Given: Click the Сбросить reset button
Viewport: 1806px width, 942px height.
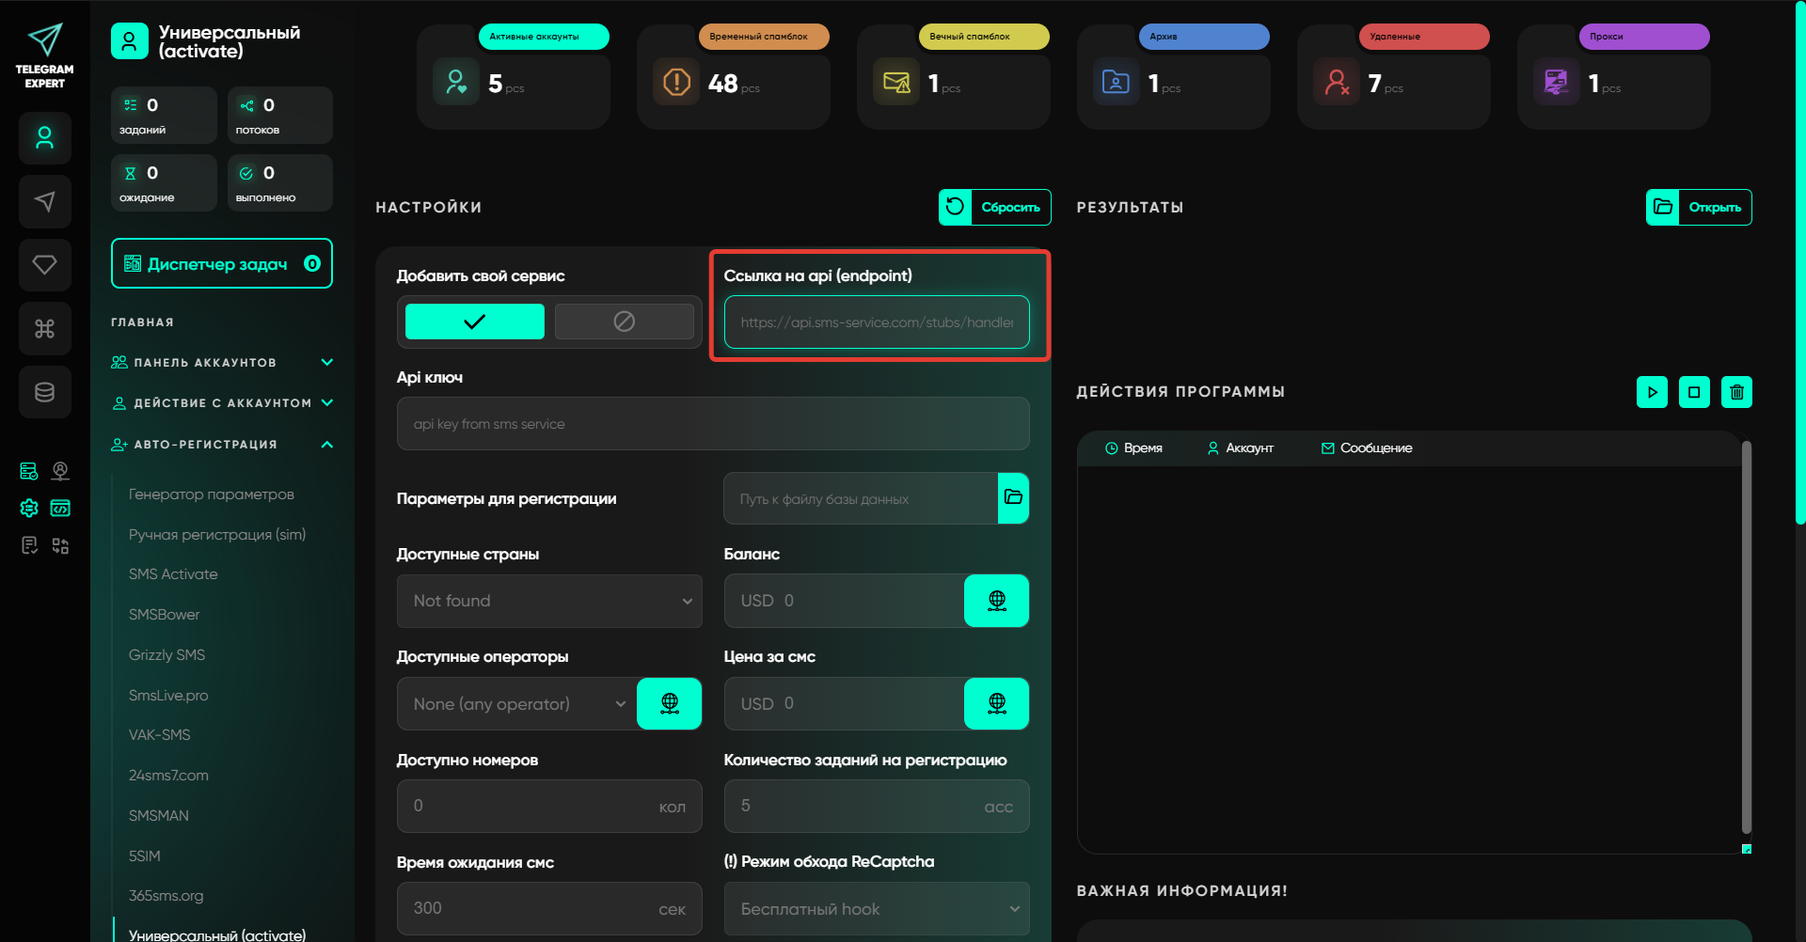Looking at the screenshot, I should tap(994, 208).
